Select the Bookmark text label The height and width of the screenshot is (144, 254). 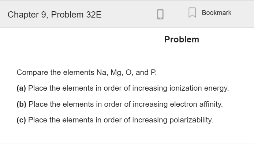[216, 13]
